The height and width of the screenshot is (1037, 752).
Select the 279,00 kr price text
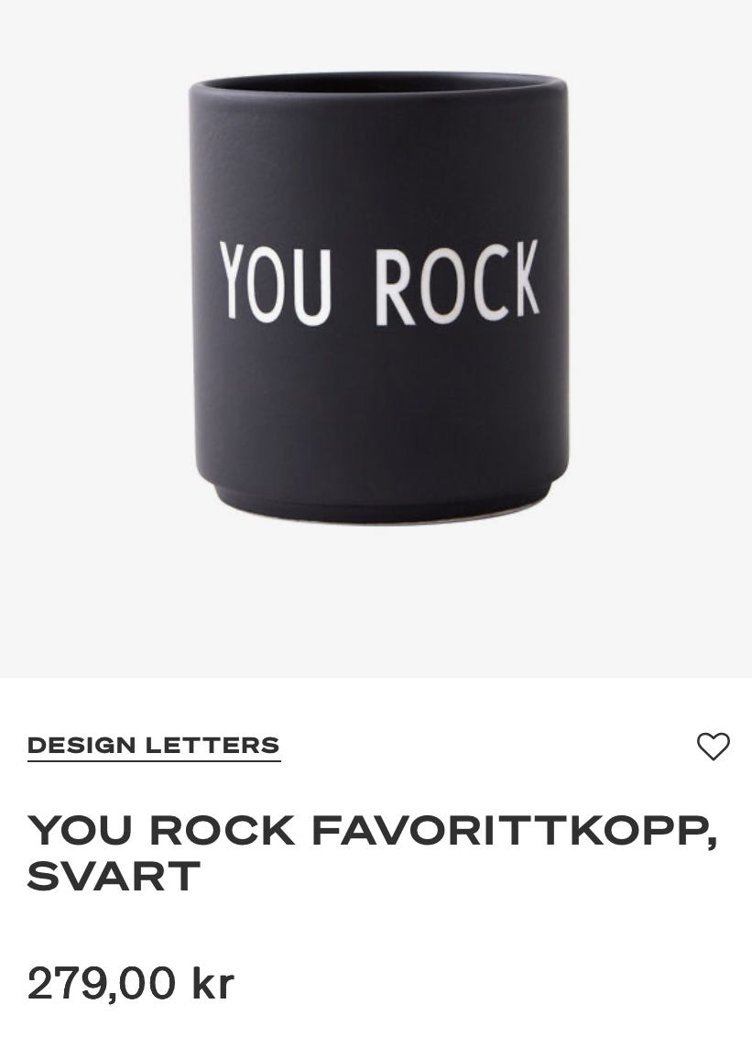click(x=130, y=984)
